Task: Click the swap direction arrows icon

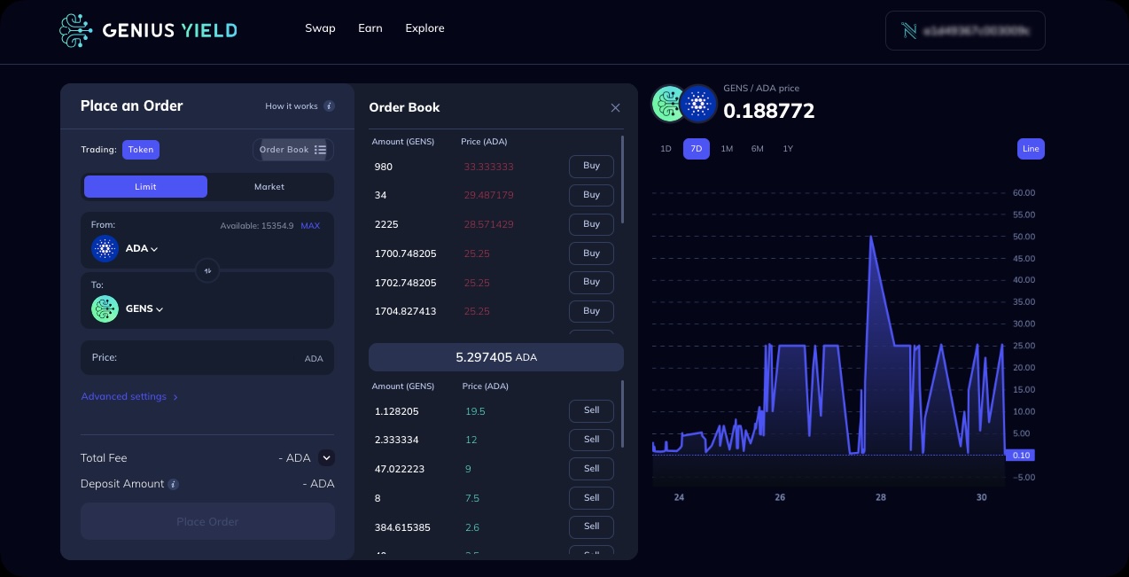Action: click(x=206, y=271)
